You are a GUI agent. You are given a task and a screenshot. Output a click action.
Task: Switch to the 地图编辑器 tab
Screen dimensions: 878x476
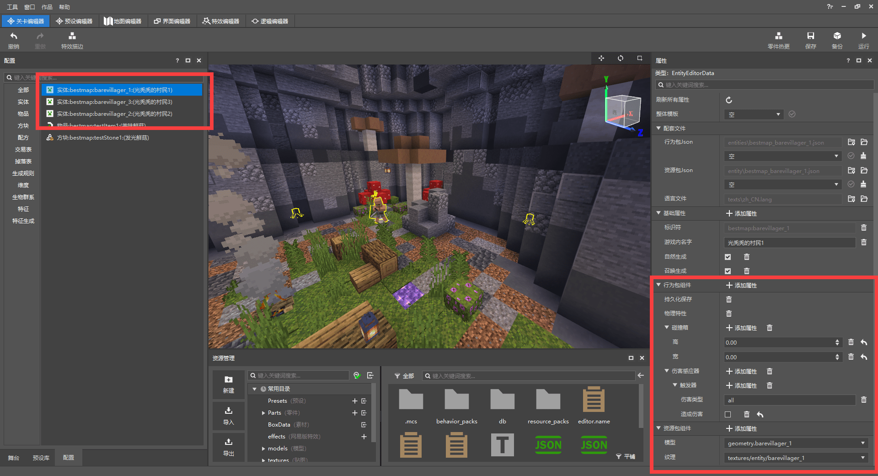[x=123, y=21]
